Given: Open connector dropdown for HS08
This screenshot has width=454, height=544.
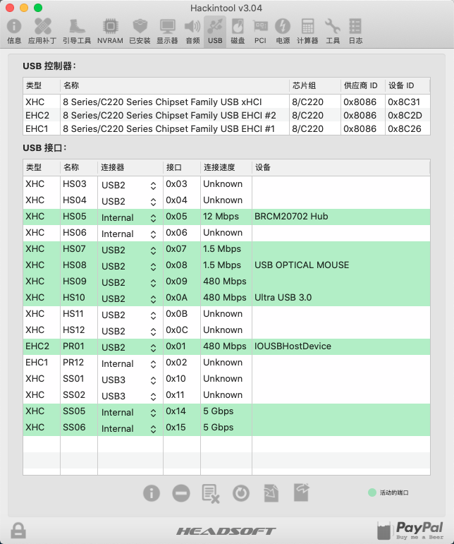Looking at the screenshot, I should [x=130, y=267].
